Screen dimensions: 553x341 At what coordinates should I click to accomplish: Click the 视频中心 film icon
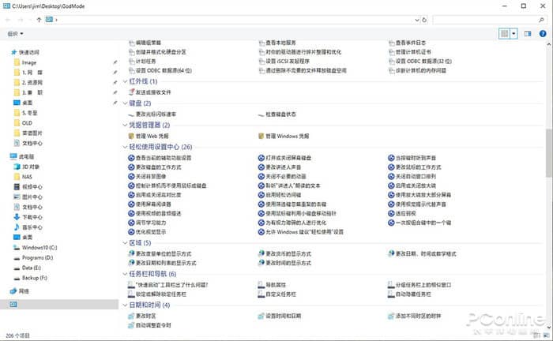coord(17,187)
